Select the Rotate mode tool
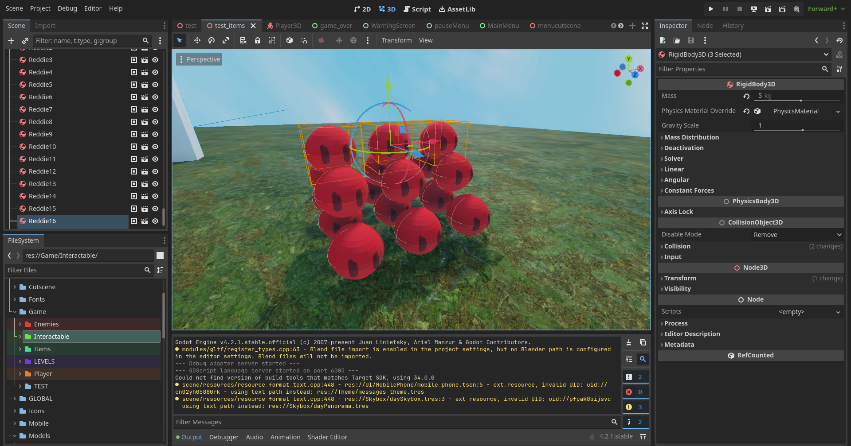Image resolution: width=851 pixels, height=446 pixels. click(212, 40)
